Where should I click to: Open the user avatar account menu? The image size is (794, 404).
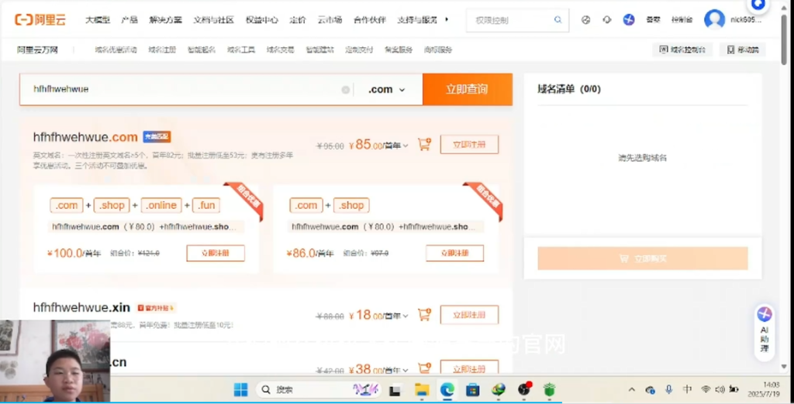point(714,19)
